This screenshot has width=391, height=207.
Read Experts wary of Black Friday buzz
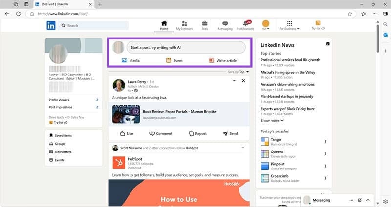[287, 109]
